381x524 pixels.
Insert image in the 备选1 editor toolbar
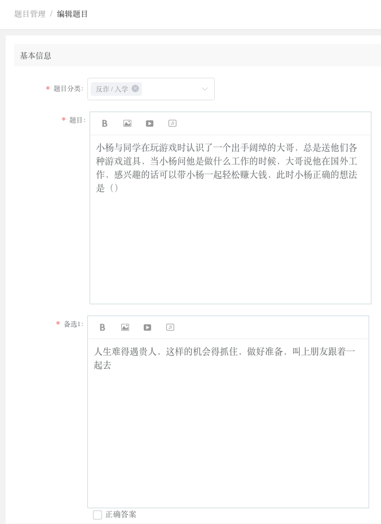(125, 327)
